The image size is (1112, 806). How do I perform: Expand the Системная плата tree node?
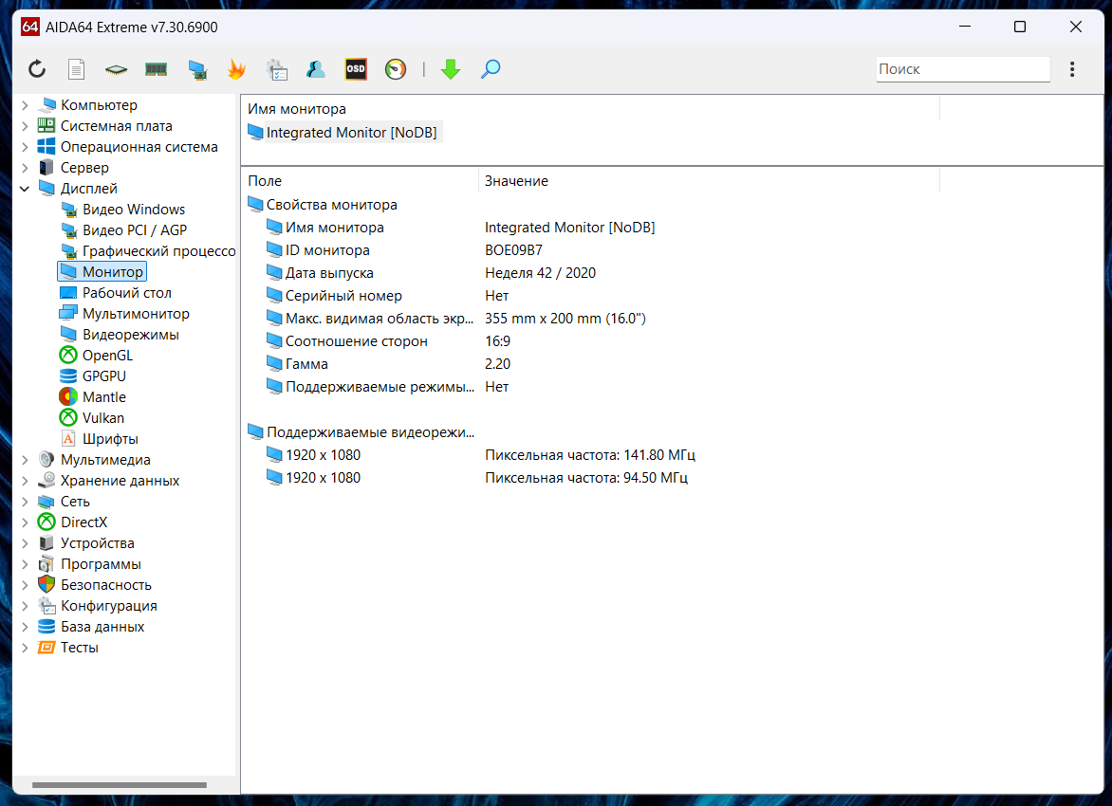pos(25,126)
